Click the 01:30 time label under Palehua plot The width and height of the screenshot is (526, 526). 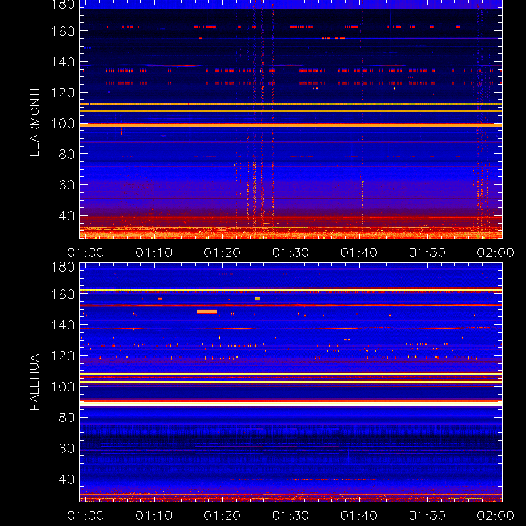click(x=291, y=515)
